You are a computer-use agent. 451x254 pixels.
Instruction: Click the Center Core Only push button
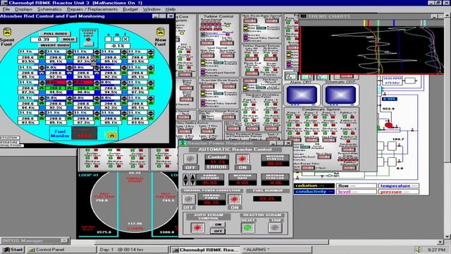tap(89, 44)
